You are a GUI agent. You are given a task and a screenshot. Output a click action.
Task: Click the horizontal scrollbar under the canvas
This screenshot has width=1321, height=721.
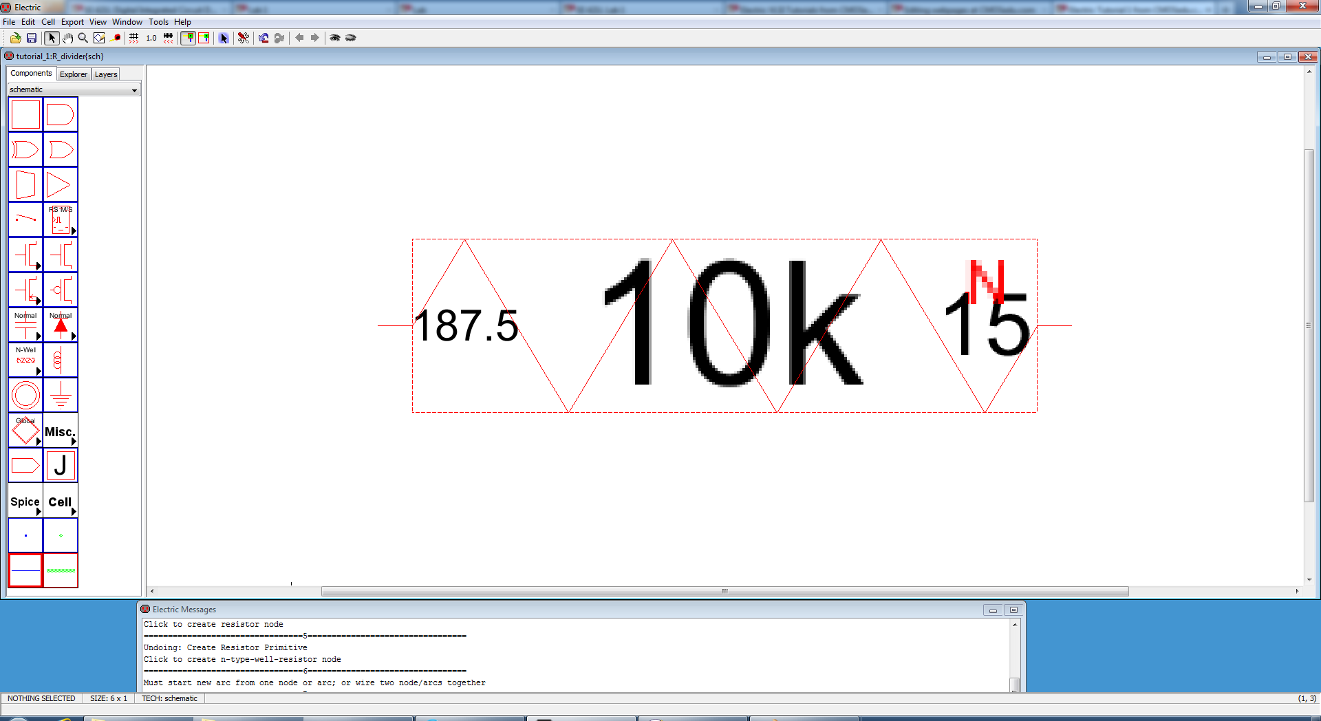click(724, 591)
